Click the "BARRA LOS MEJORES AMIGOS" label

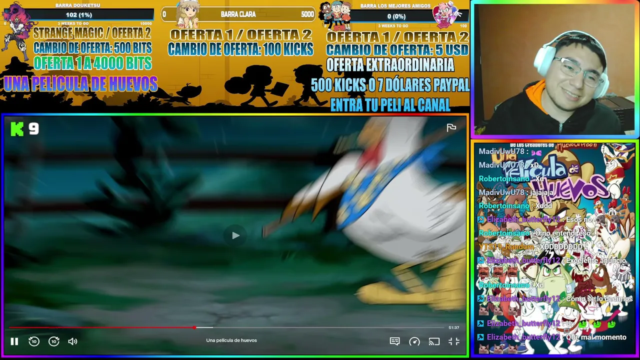point(395,6)
